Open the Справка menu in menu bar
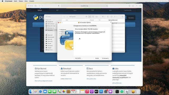Viewport: 169px width, 95px height. click(32, 1)
